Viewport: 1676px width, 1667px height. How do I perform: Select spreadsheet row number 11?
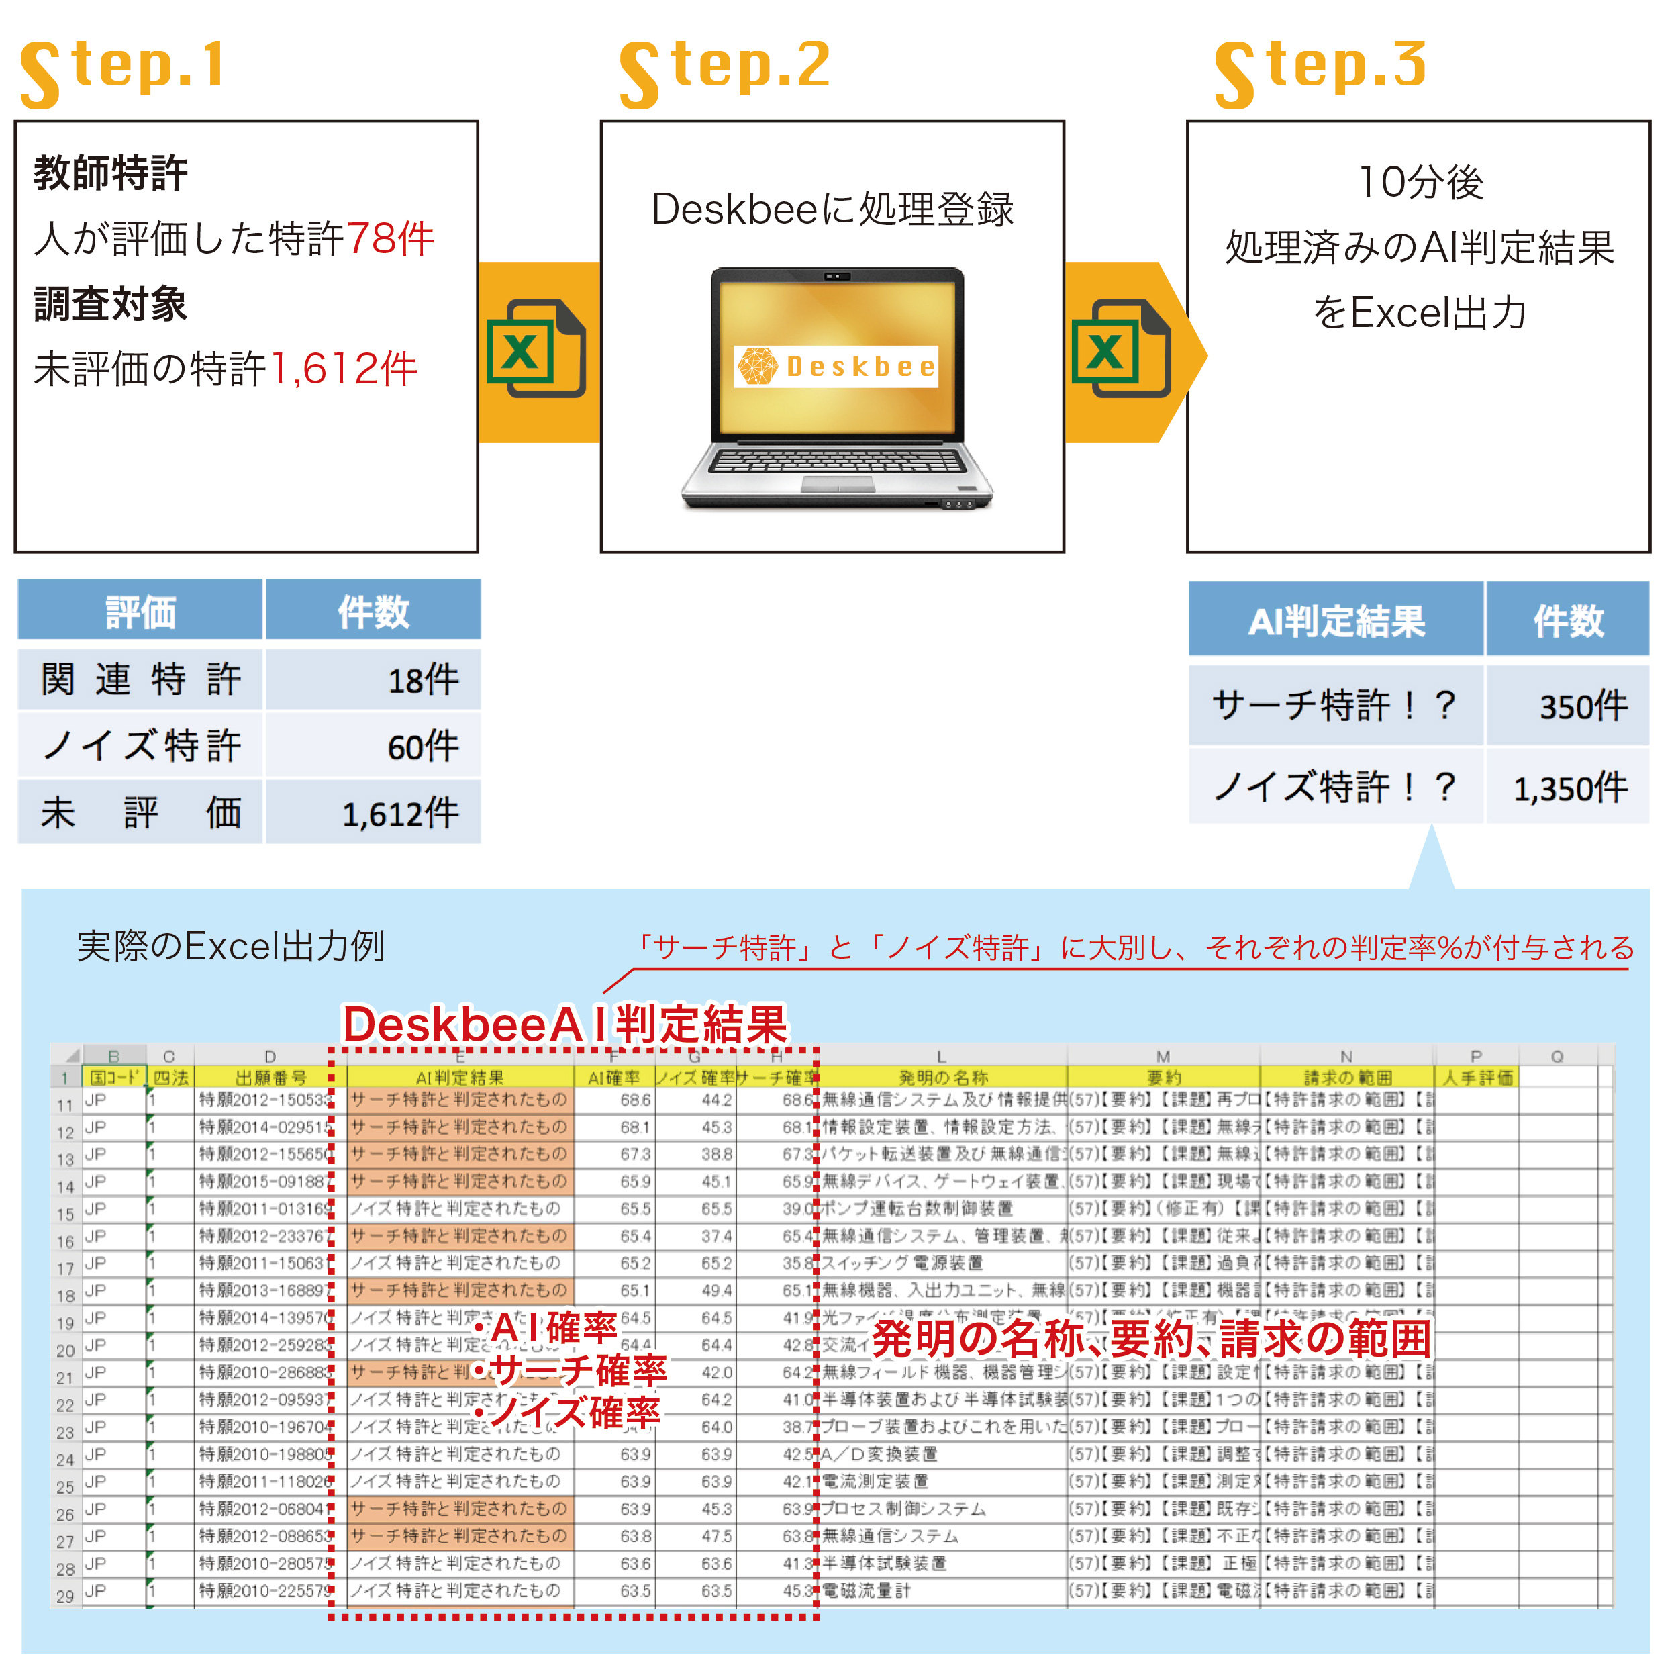click(66, 1104)
